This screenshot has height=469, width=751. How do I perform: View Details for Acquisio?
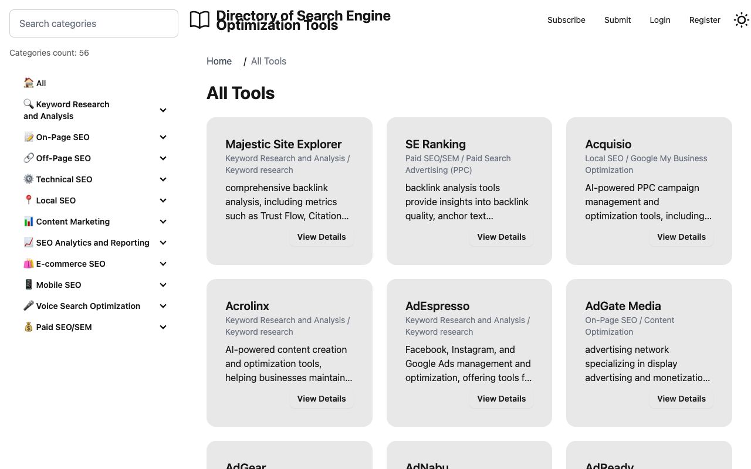click(681, 237)
